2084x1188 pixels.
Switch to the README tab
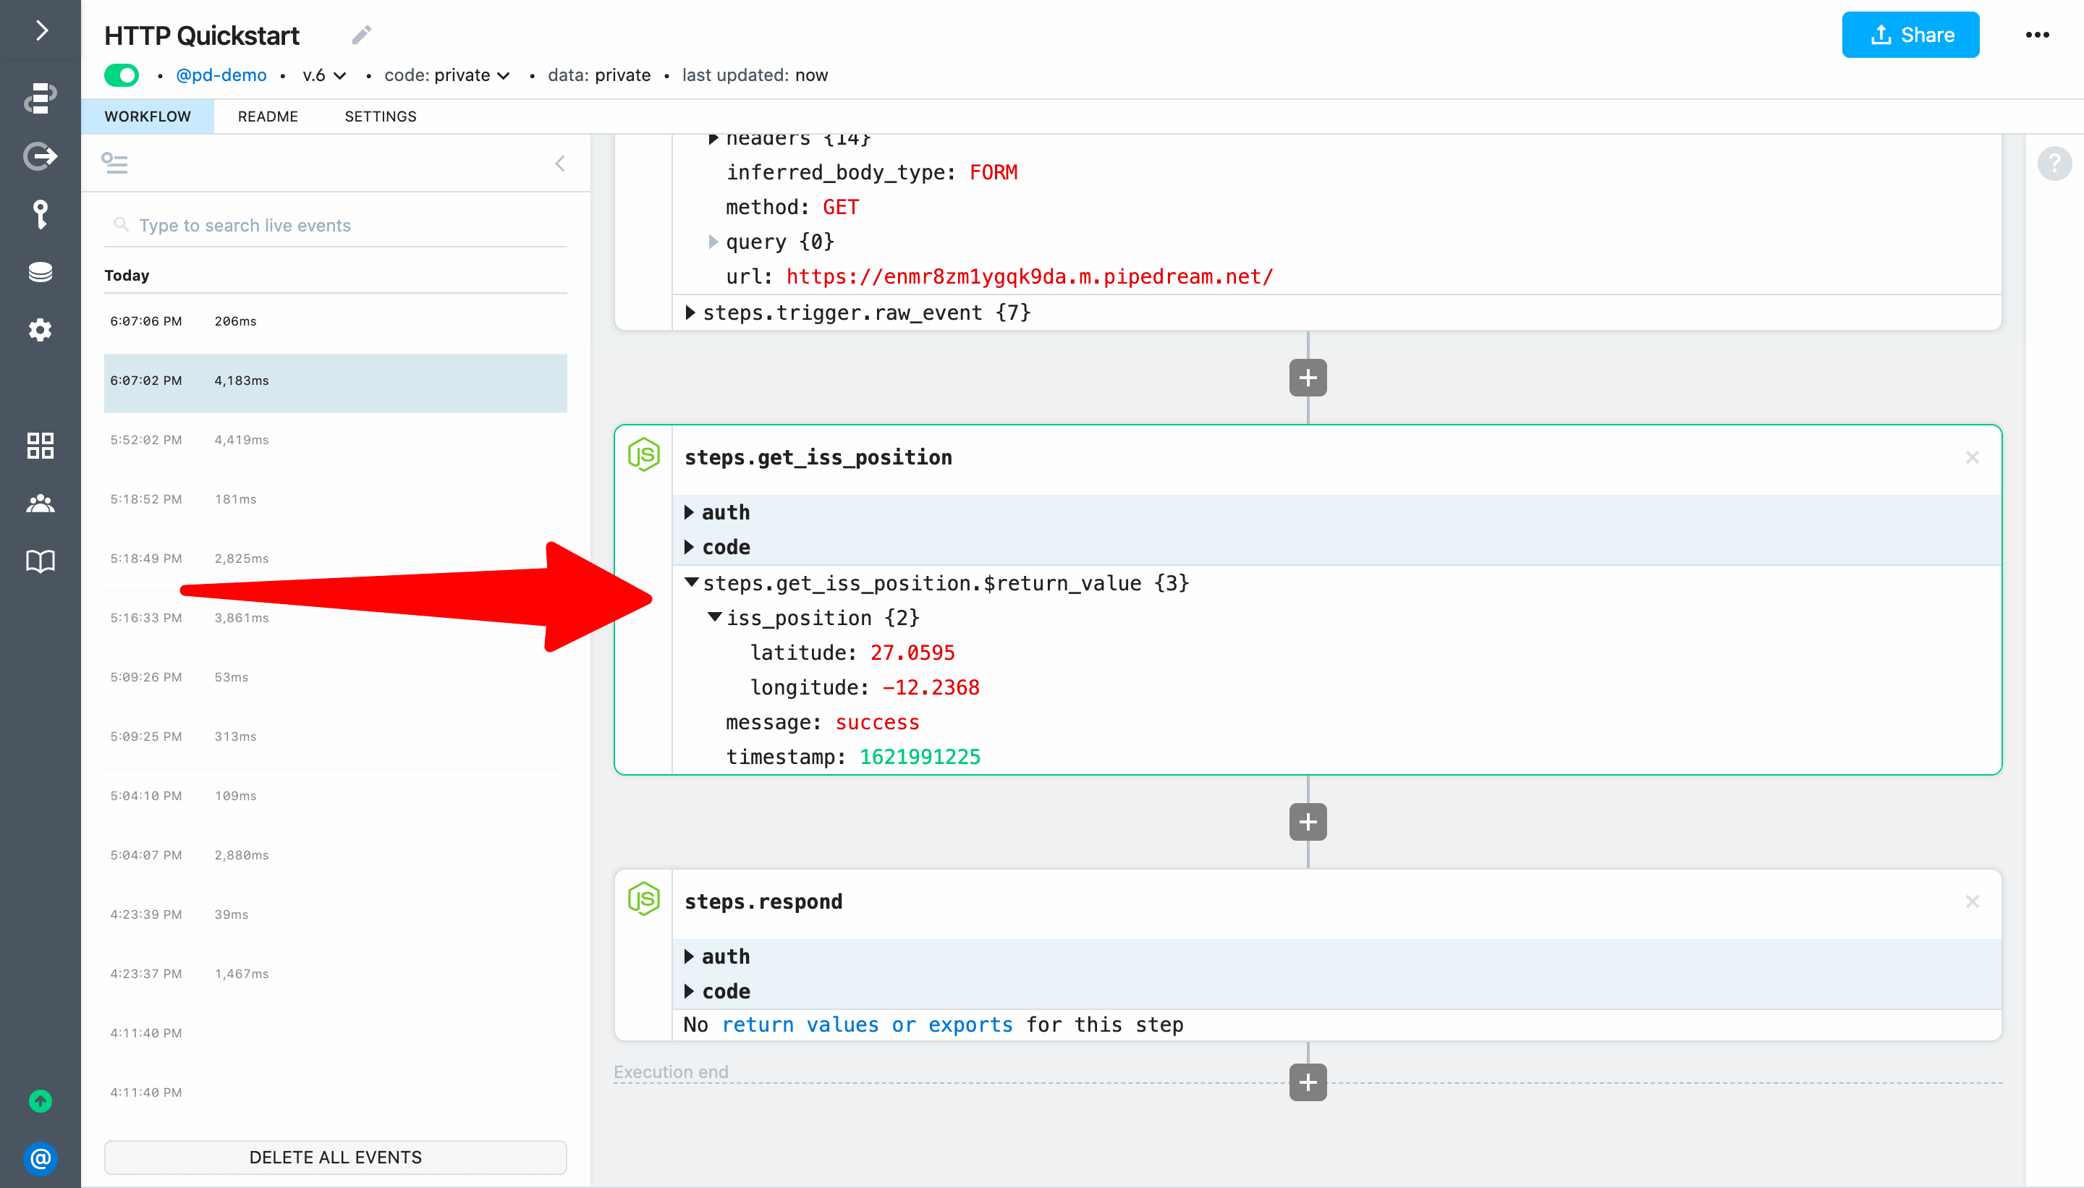tap(268, 116)
